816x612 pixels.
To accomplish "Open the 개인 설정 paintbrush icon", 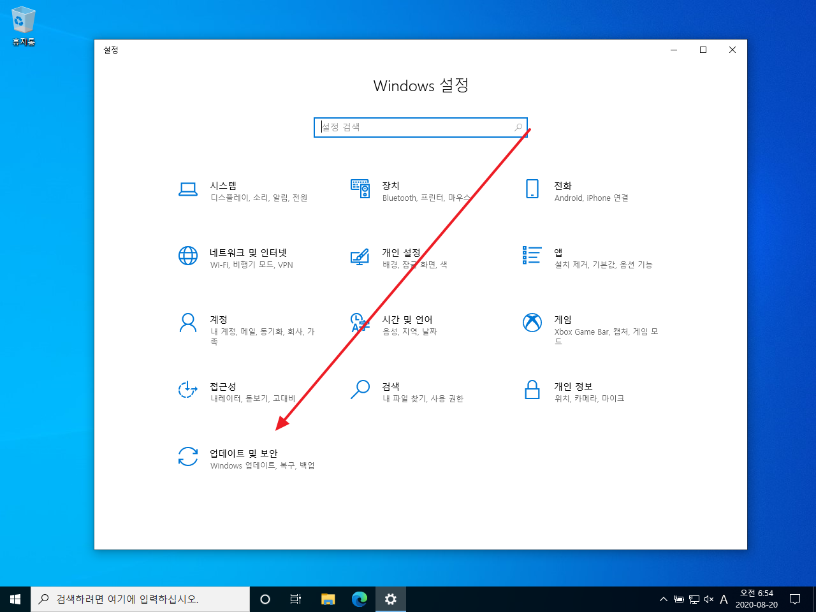I will [360, 256].
